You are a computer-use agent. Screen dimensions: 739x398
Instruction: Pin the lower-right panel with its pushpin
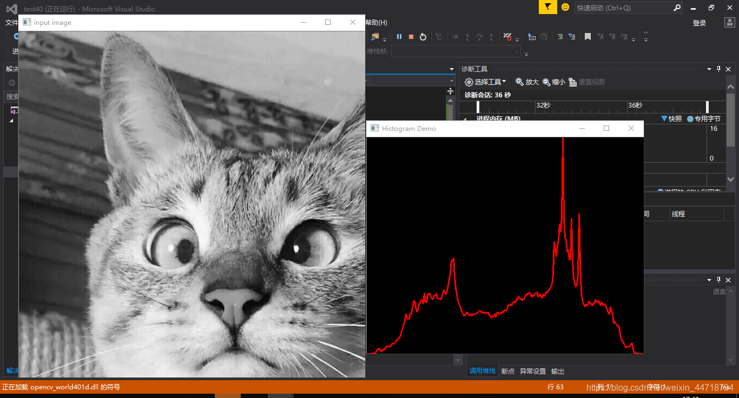(x=719, y=280)
